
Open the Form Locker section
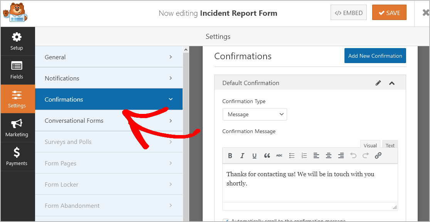[109, 184]
